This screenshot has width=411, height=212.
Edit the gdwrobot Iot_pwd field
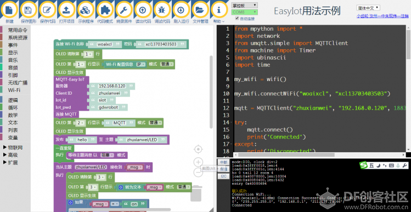coord(108,107)
